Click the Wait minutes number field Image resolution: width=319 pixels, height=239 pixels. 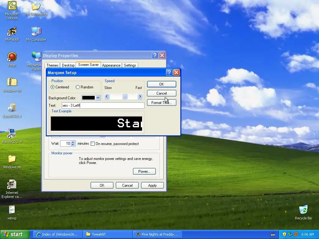tap(65, 143)
